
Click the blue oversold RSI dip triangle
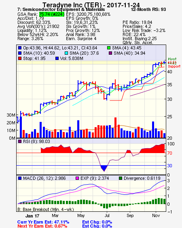pyautogui.click(x=104, y=168)
